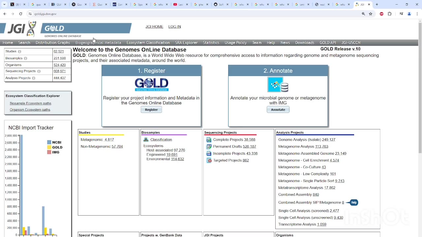Click the Annotate button

278,110
